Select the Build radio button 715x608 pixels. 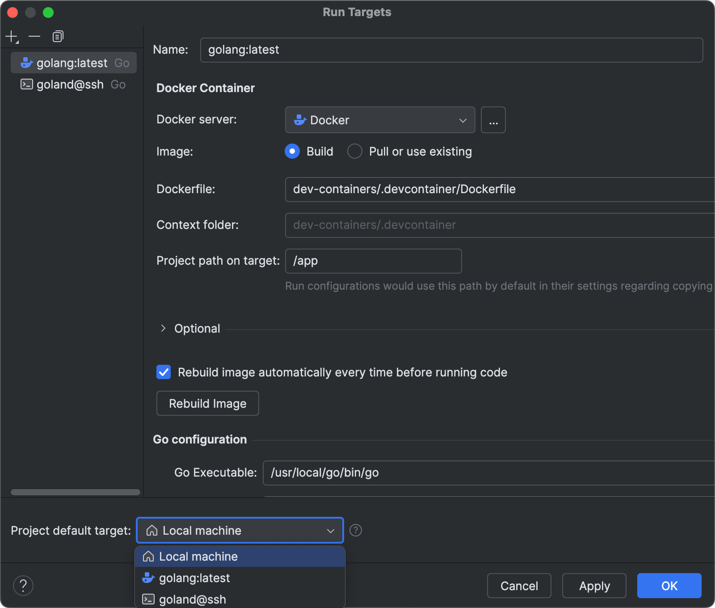(292, 152)
